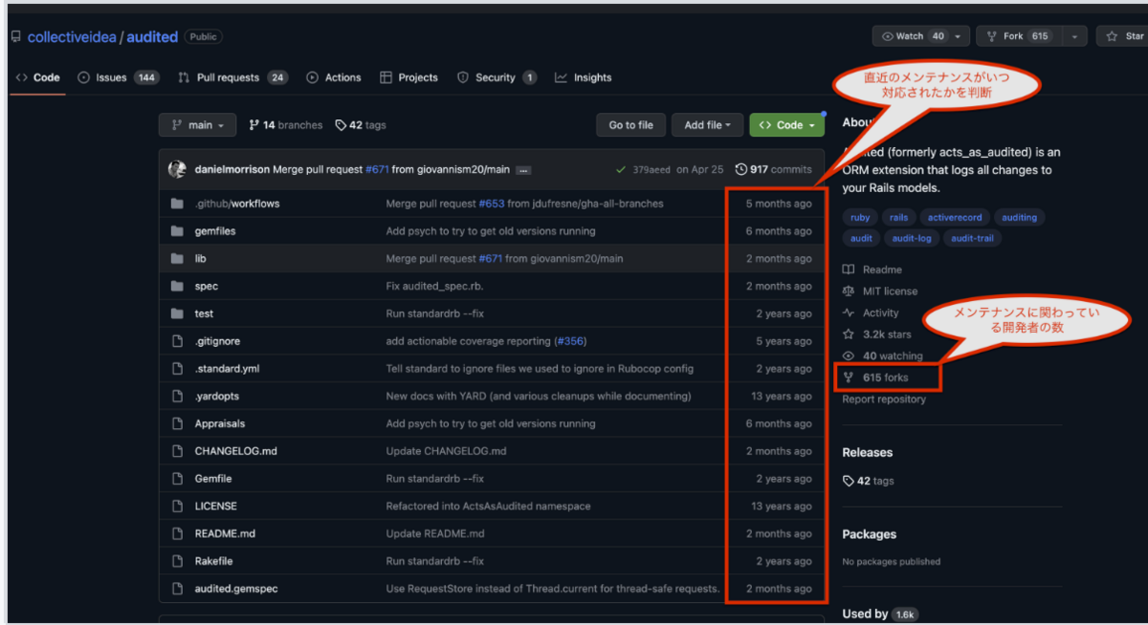Screen dimensions: 1148x625
Task: Open the CHANGELOG.md file
Action: point(235,451)
